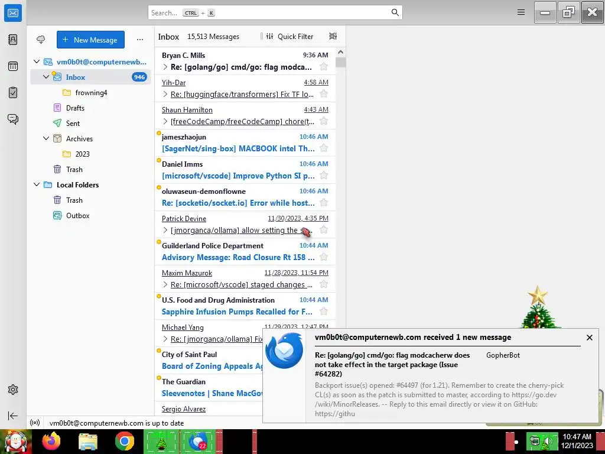
Task: Toggle the Quick Filter bar
Action: [290, 36]
